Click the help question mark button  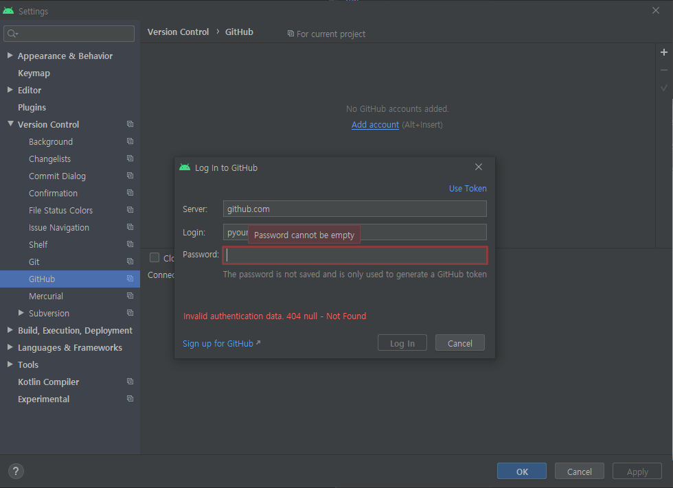pyautogui.click(x=16, y=472)
